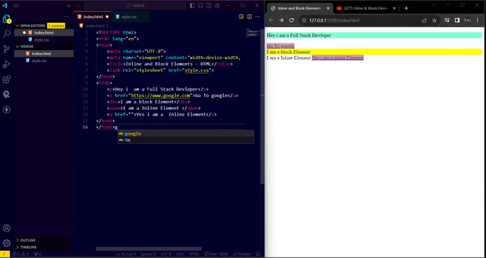Click the editor minimap
The image size is (486, 258).
click(253, 33)
